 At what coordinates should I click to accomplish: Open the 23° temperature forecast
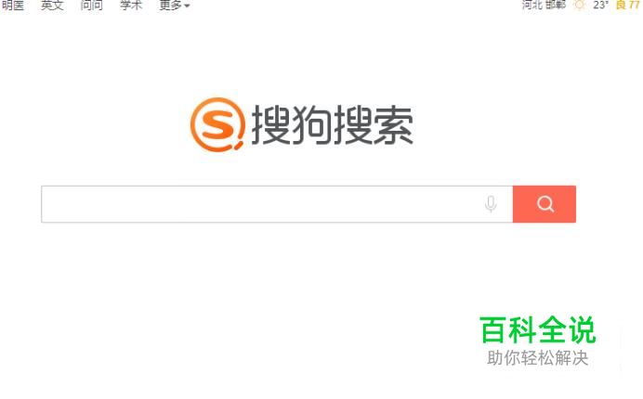tap(601, 5)
